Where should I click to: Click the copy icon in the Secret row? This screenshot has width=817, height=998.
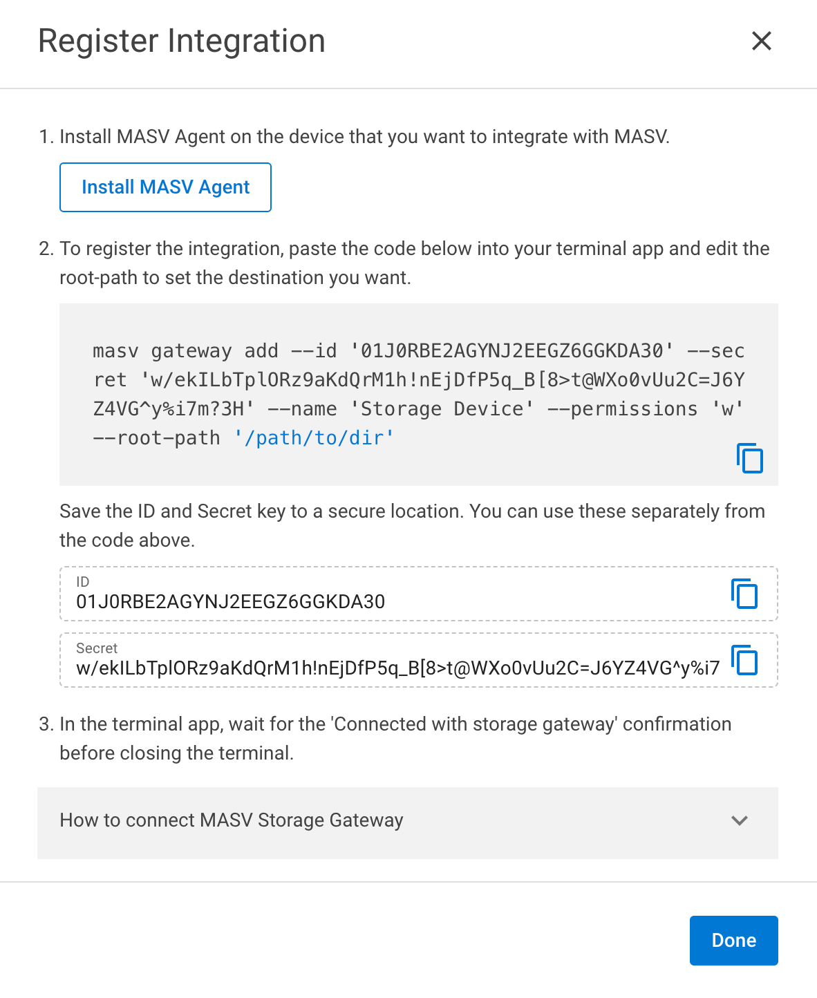point(745,660)
